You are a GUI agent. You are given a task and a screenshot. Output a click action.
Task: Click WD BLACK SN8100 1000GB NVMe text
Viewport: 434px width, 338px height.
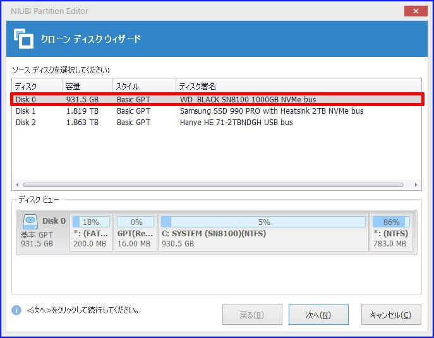248,99
